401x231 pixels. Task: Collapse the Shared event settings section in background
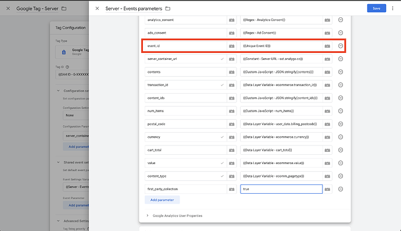pos(58,162)
